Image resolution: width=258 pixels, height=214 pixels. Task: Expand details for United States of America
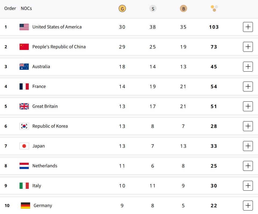(x=248, y=27)
